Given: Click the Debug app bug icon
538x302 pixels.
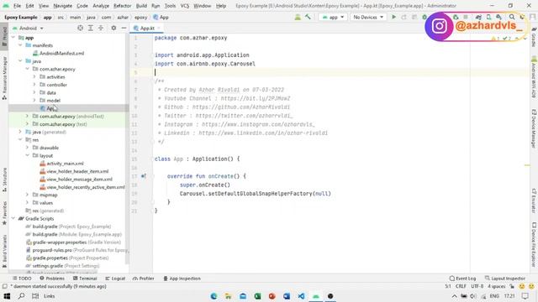Looking at the screenshot, I should [x=425, y=17].
